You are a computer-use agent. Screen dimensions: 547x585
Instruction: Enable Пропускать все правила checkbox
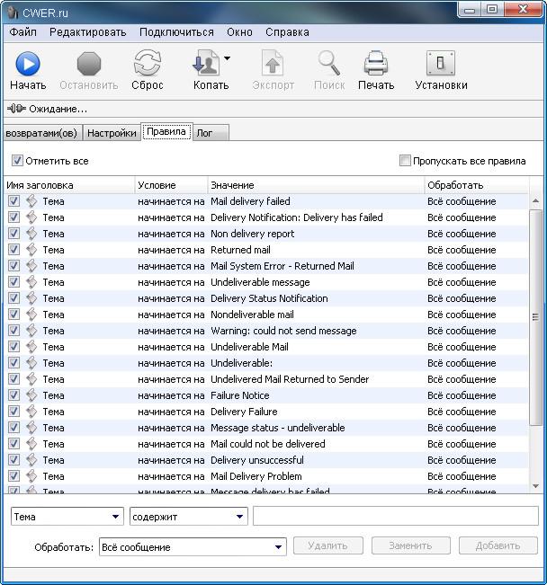(x=405, y=161)
